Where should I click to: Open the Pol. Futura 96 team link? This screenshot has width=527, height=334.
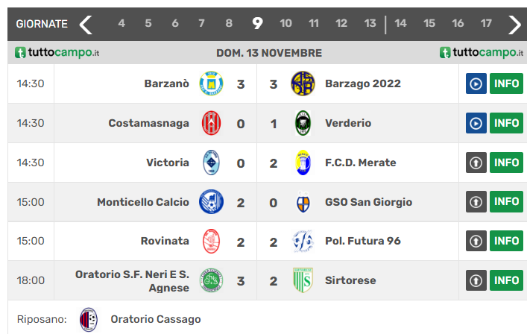pyautogui.click(x=361, y=241)
